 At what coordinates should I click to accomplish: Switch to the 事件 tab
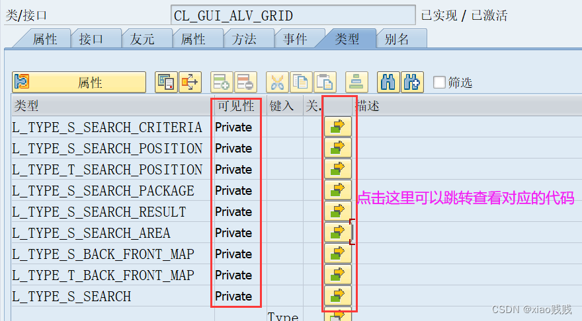pos(295,38)
